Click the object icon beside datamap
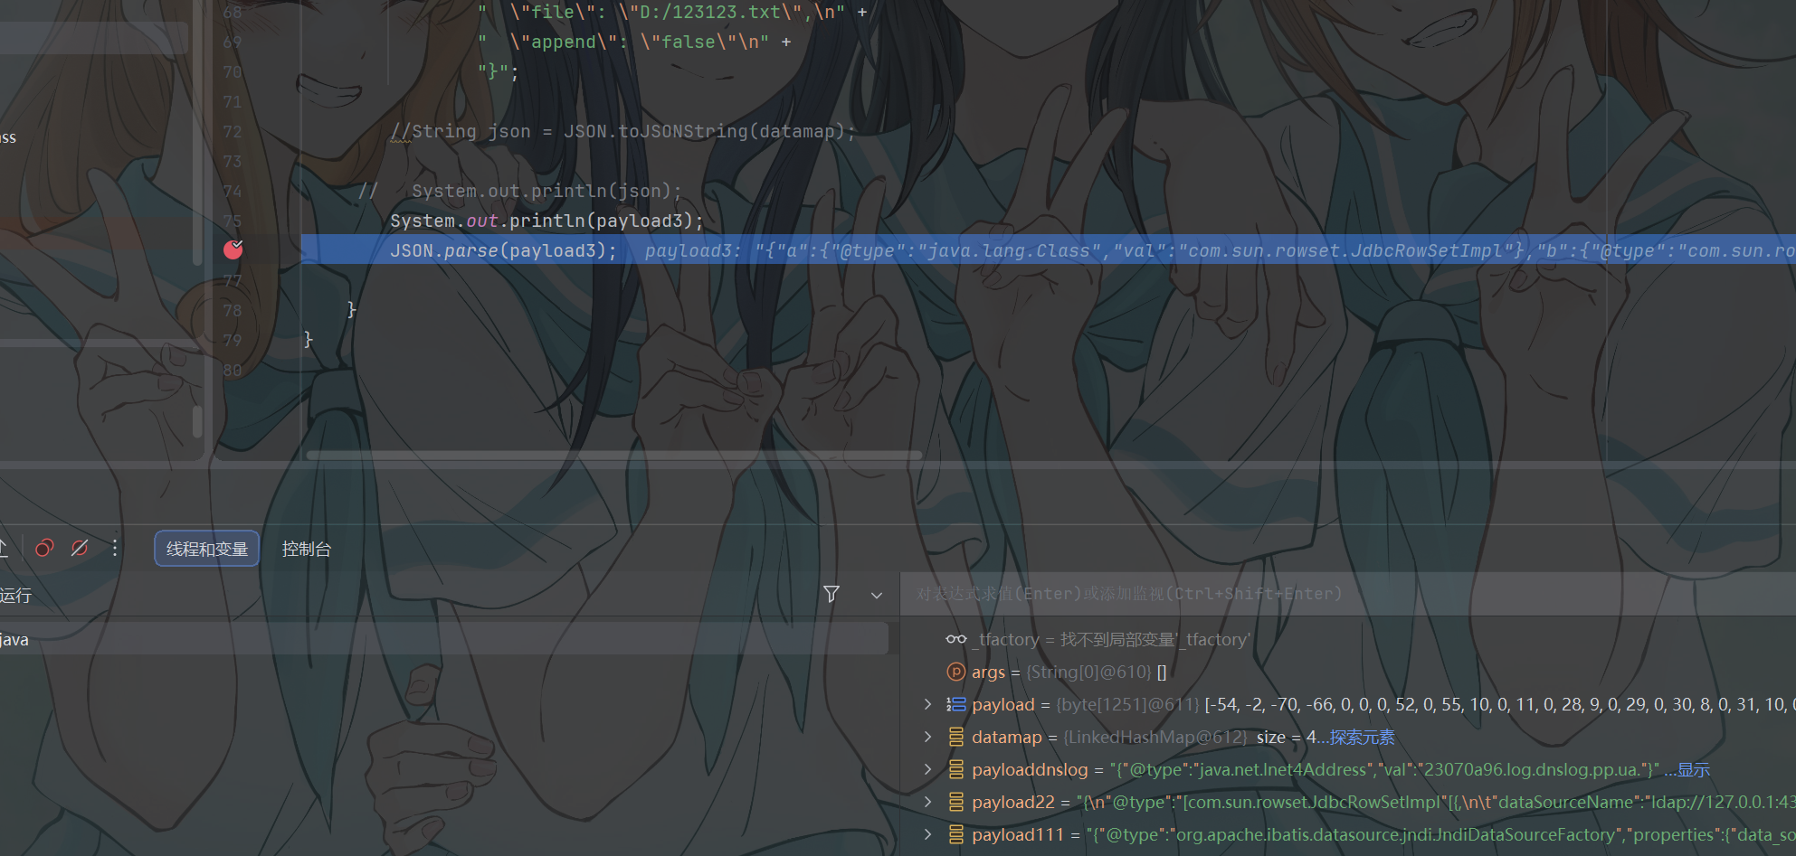This screenshot has height=856, width=1796. tap(956, 737)
